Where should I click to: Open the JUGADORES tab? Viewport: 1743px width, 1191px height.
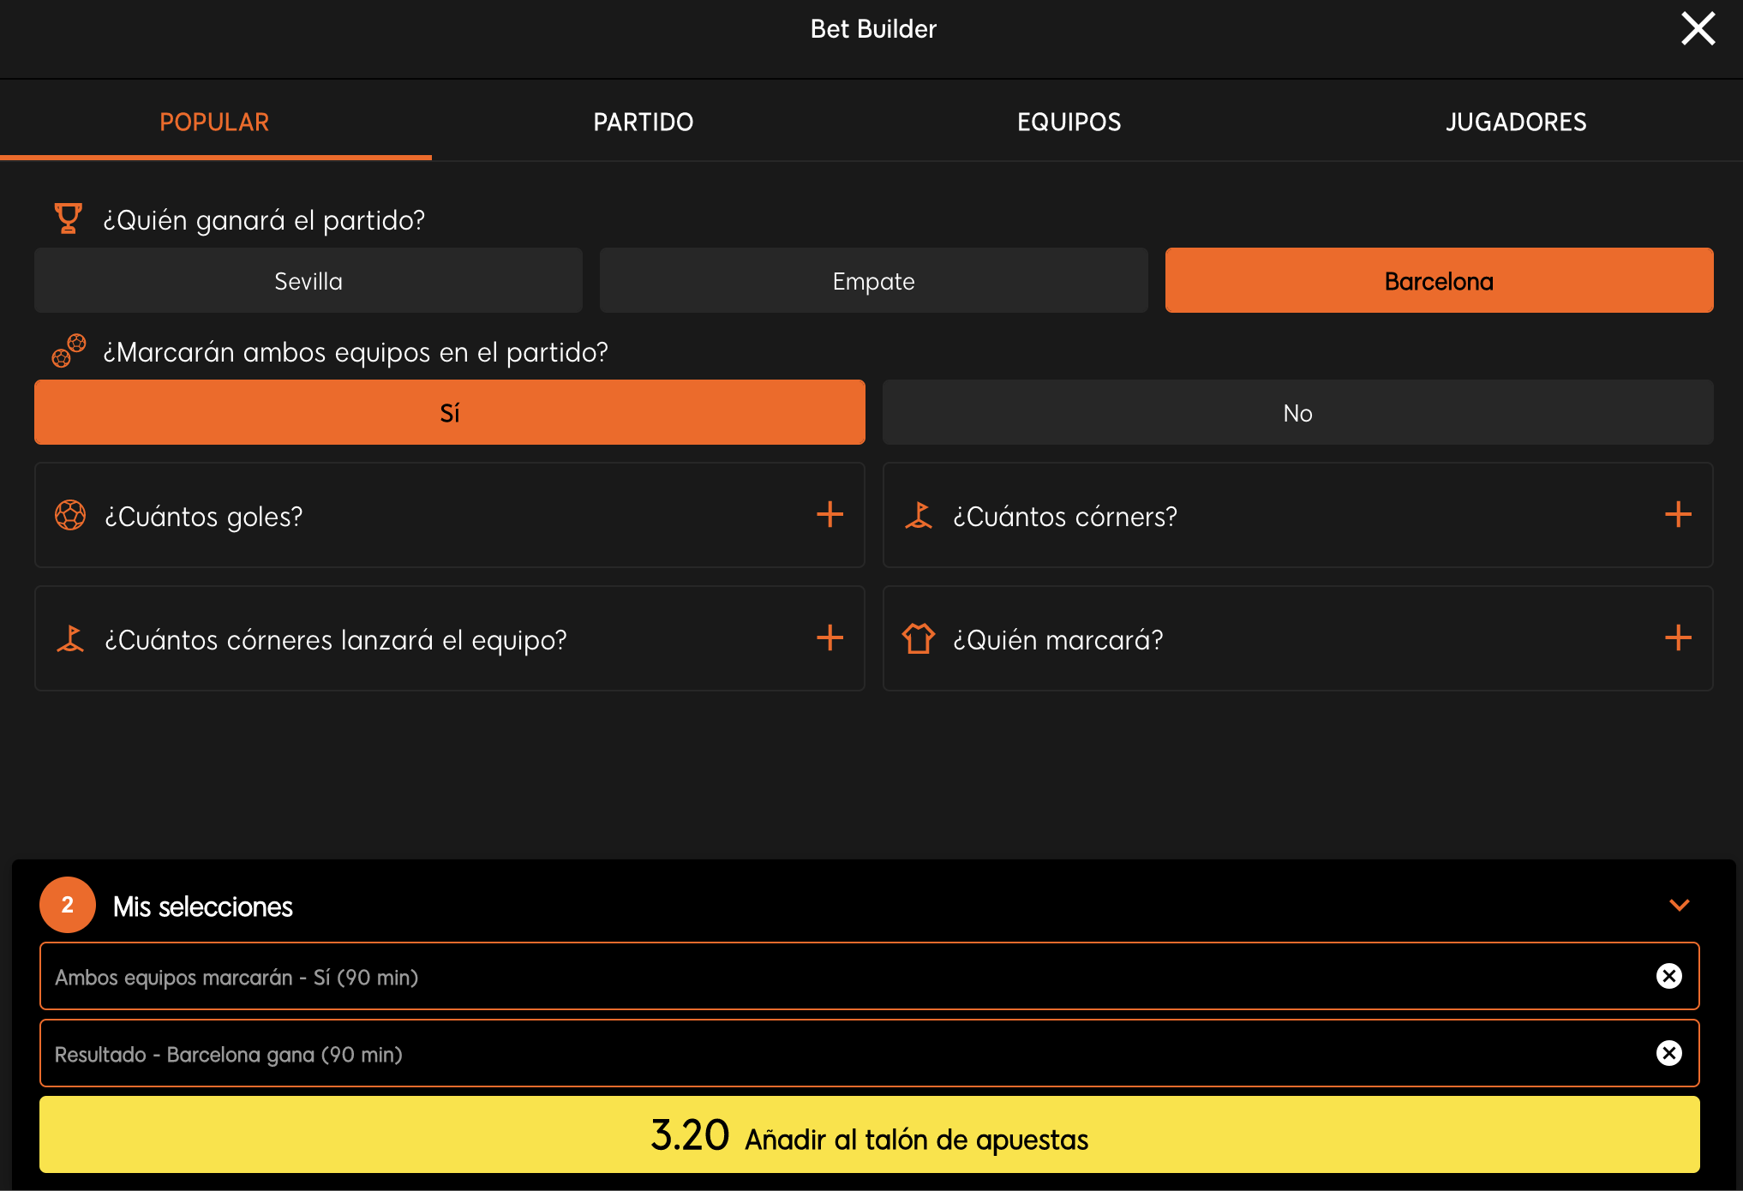pyautogui.click(x=1516, y=122)
